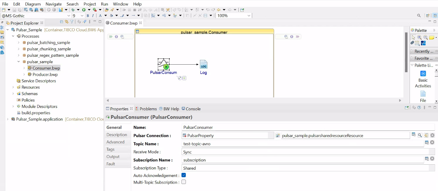
Task: Click the Zoom Out palette tool
Action: pos(425,37)
